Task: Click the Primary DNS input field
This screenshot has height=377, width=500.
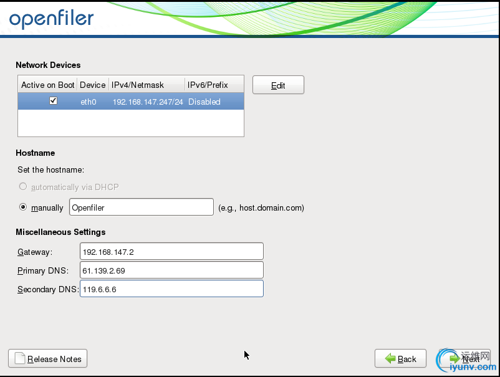Action: coord(171,270)
